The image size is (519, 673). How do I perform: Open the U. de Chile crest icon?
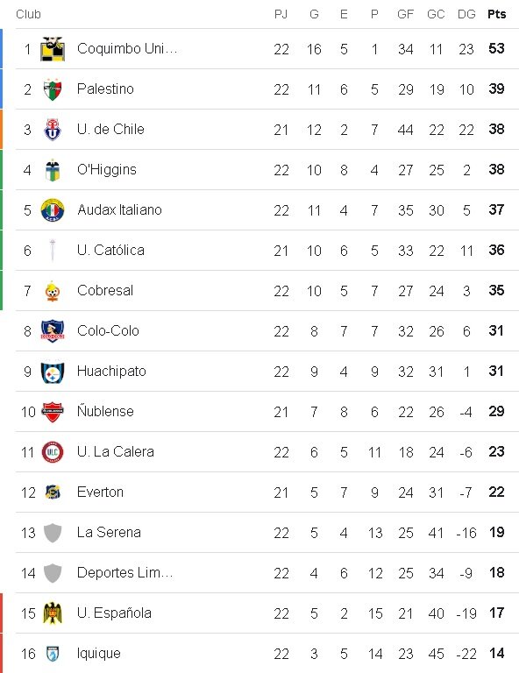[53, 130]
